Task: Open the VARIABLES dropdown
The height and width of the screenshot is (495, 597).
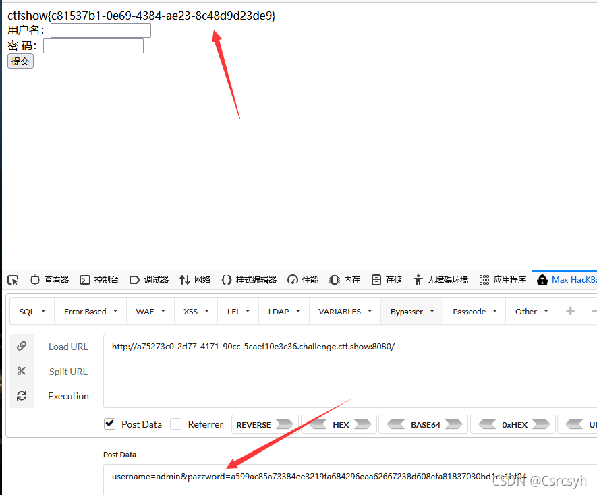Action: tap(345, 312)
